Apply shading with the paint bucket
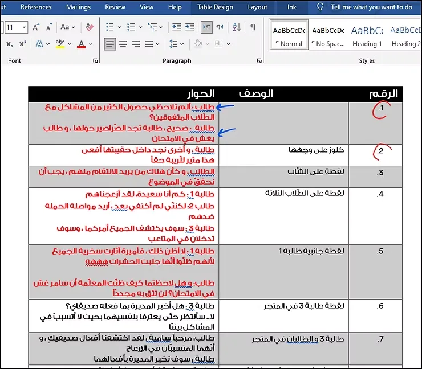Viewport: 422px width, 369px height. 198,44
